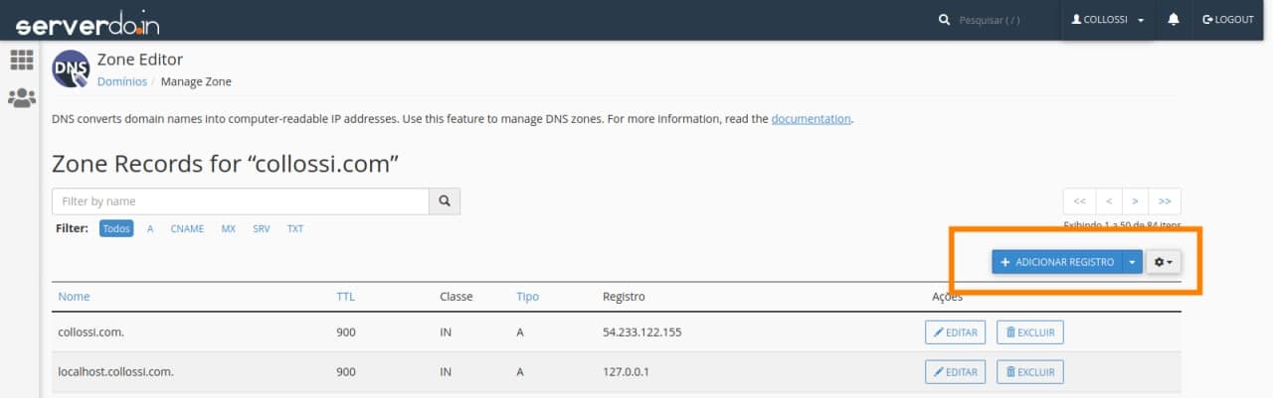The width and height of the screenshot is (1273, 398).
Task: Open the apps grid icon in sidebar
Action: pos(21,61)
